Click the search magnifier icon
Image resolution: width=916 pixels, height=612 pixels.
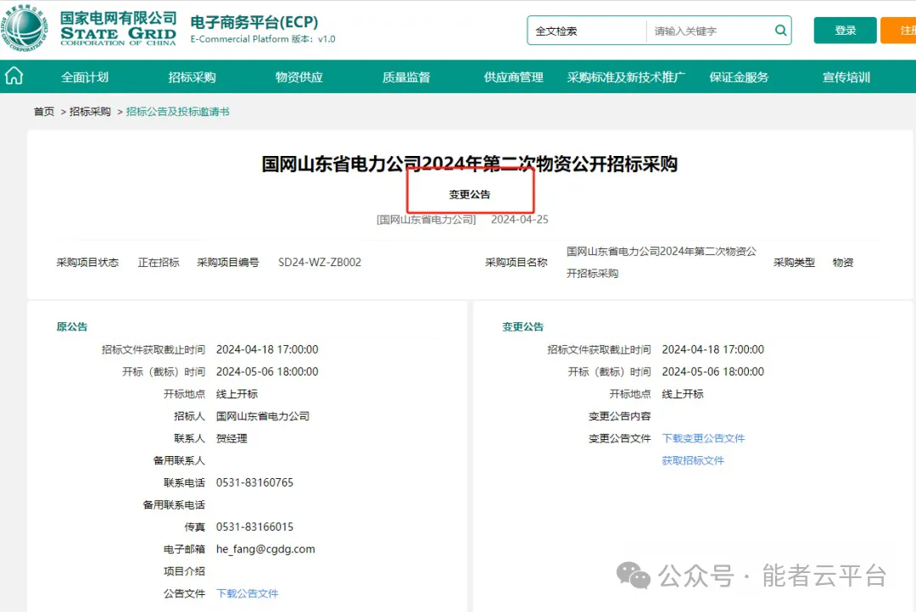coord(780,31)
